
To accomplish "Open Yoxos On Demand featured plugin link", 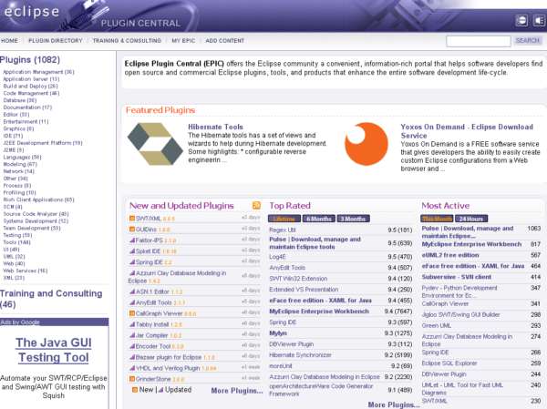I will 467,131.
